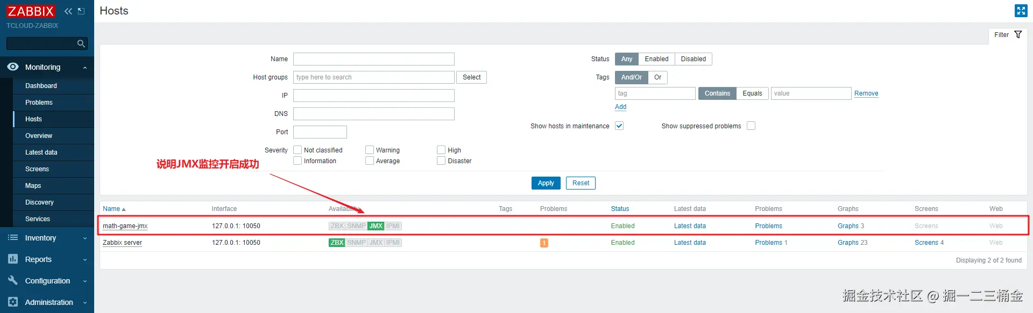Viewport: 1033px width, 313px height.
Task: Click JMX badge in Zabbix server row
Action: (376, 243)
